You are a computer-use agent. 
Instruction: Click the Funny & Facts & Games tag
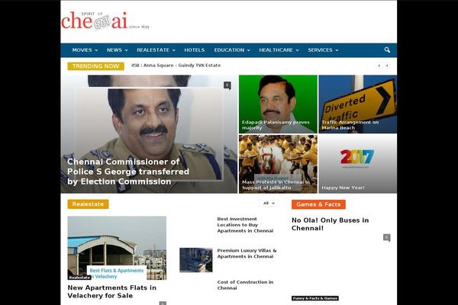click(x=315, y=298)
